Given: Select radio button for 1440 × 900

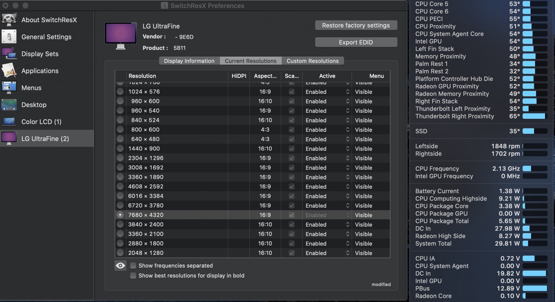Looking at the screenshot, I should tap(120, 149).
